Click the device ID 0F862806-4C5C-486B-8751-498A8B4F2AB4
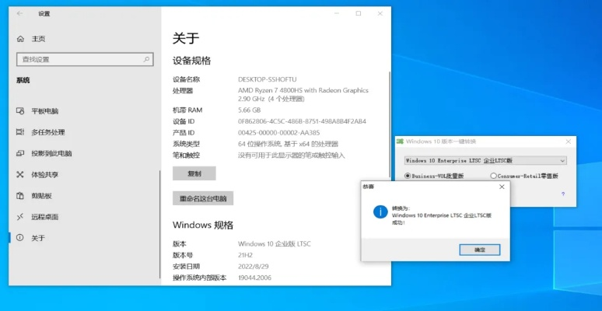 point(302,121)
